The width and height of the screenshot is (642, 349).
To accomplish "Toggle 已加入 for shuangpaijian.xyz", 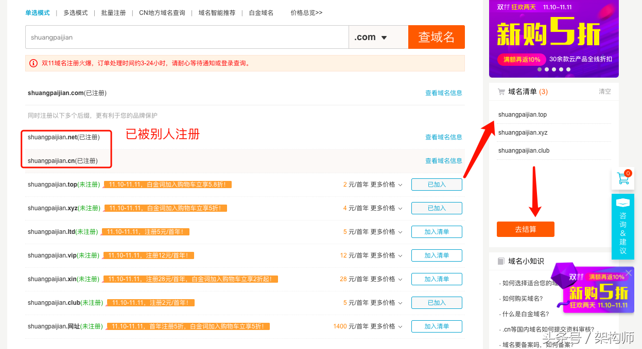I will 437,208.
